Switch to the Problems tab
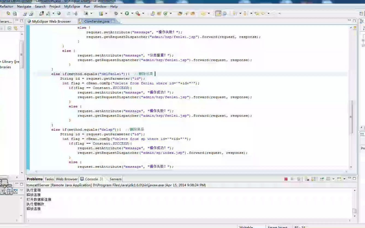The height and width of the screenshot is (228, 365). [35, 179]
